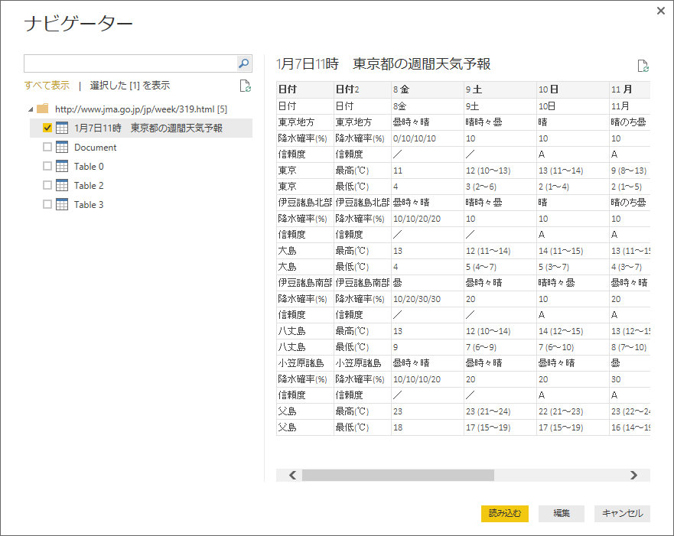Click the 17 (15～19) cell under 9 土
The image size is (674, 536).
click(500, 427)
